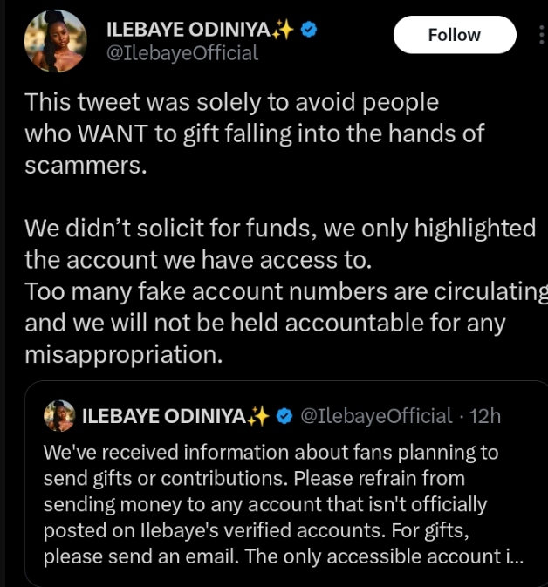Open the ILEBAYE ODINIYA display name at top
548x587 pixels.
tap(188, 29)
